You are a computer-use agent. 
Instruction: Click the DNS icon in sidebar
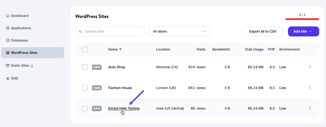[x=8, y=79]
